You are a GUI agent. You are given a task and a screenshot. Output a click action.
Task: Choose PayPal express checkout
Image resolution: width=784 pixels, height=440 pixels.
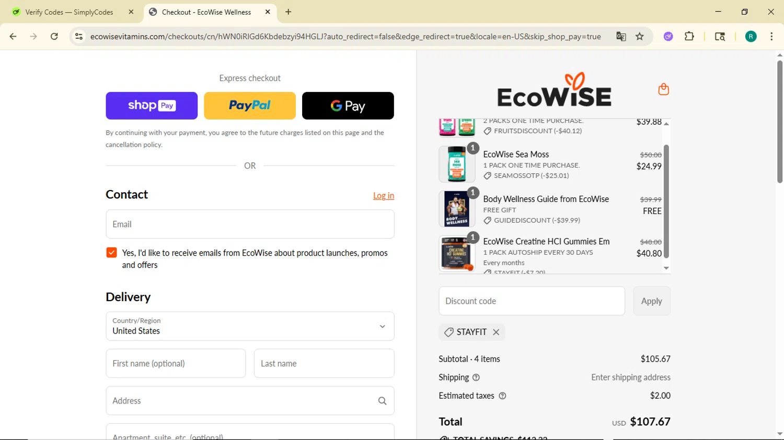[x=250, y=106]
